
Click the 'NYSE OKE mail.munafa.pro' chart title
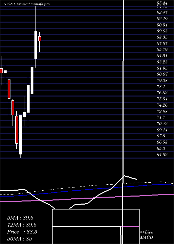pos(26,4)
